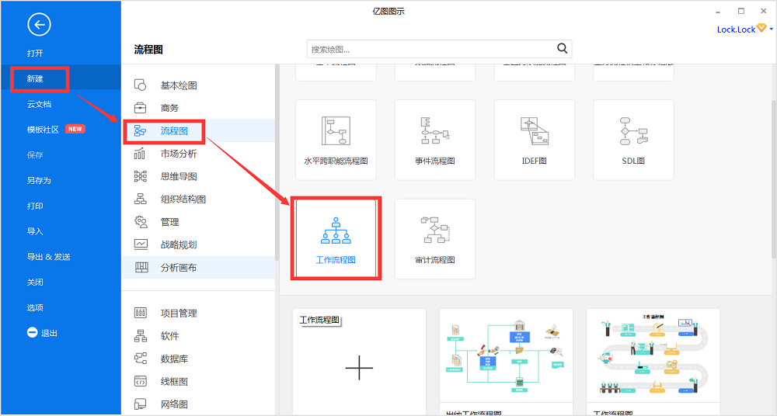Screen dimensions: 777x416
Task: Click the 商务 briefcase icon
Action: pos(140,107)
